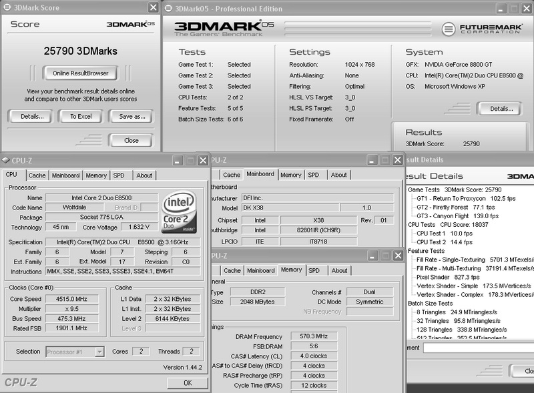Close the CPU-Z Memory window
The image size is (534, 393).
(398, 256)
